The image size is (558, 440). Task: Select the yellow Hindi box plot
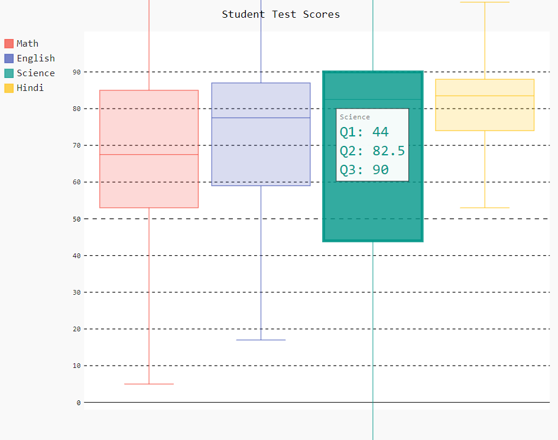pos(485,105)
